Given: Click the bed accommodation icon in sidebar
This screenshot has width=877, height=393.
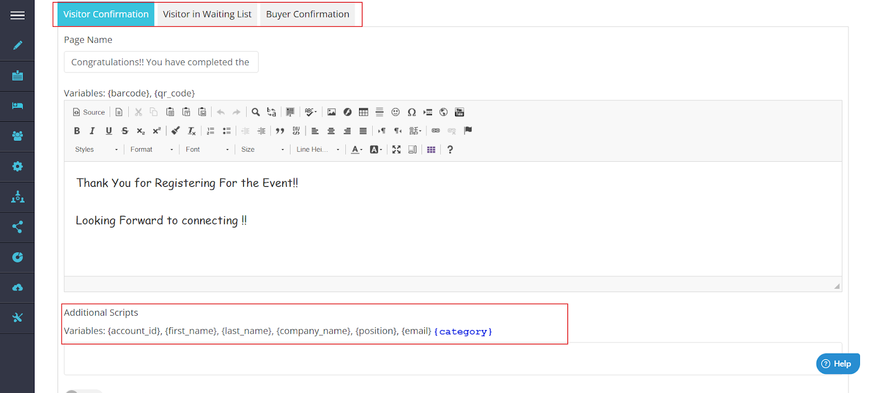Looking at the screenshot, I should pos(18,106).
